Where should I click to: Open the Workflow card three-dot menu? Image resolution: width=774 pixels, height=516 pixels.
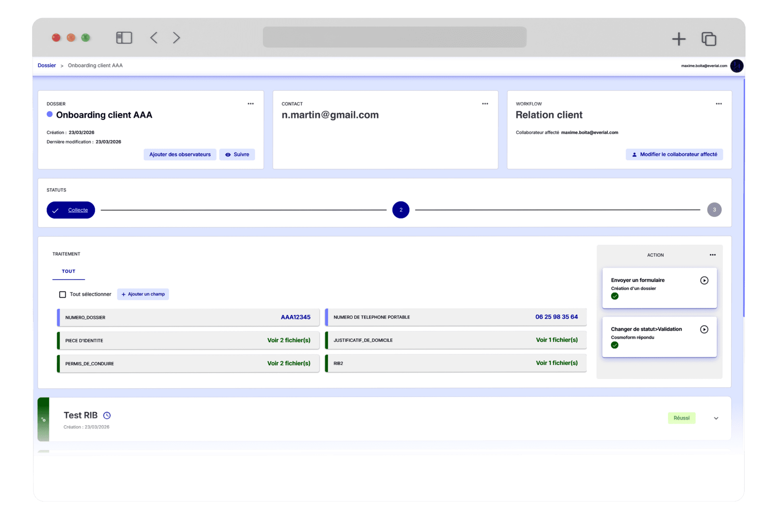(x=718, y=104)
